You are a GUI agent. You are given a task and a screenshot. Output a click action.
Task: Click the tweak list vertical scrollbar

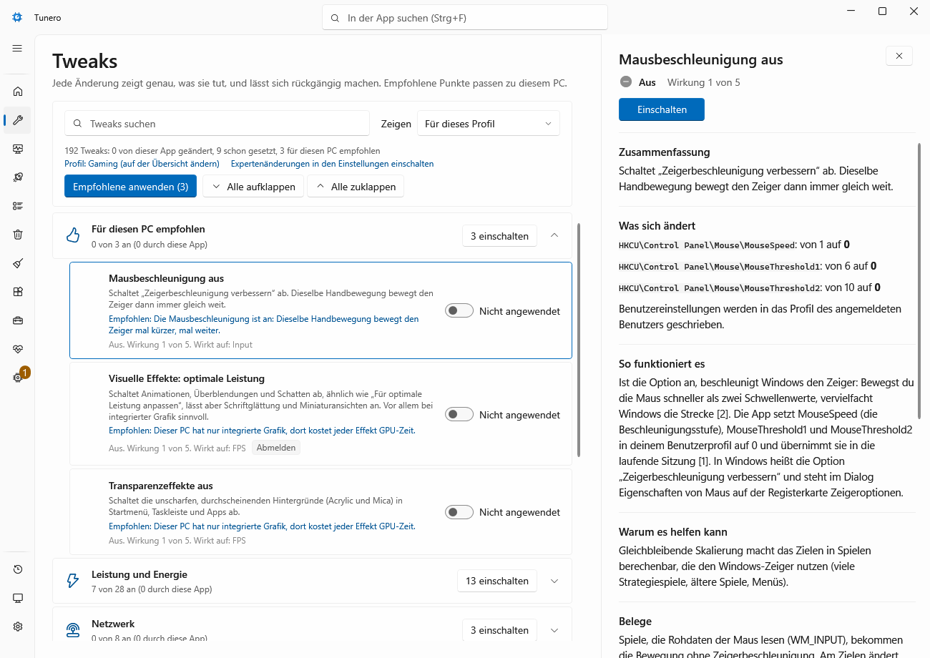(x=579, y=340)
